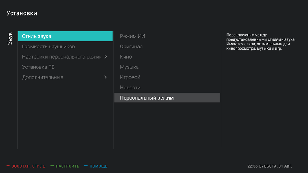Screen dimensions: 308x173
Task: Switch sound style to Музыка
Action: (129, 67)
